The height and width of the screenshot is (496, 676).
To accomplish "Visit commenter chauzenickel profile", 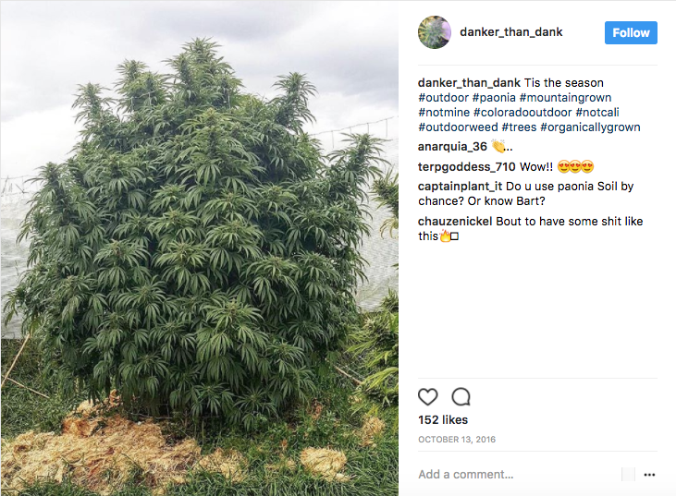I will click(455, 222).
